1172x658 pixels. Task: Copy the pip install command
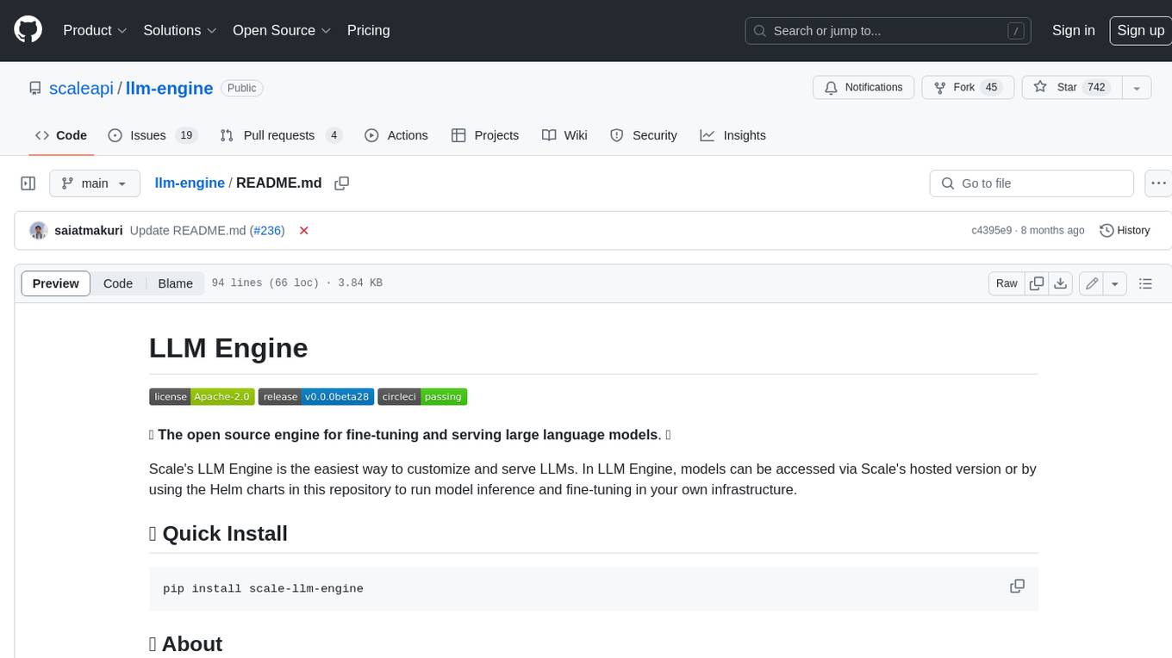point(1017,587)
